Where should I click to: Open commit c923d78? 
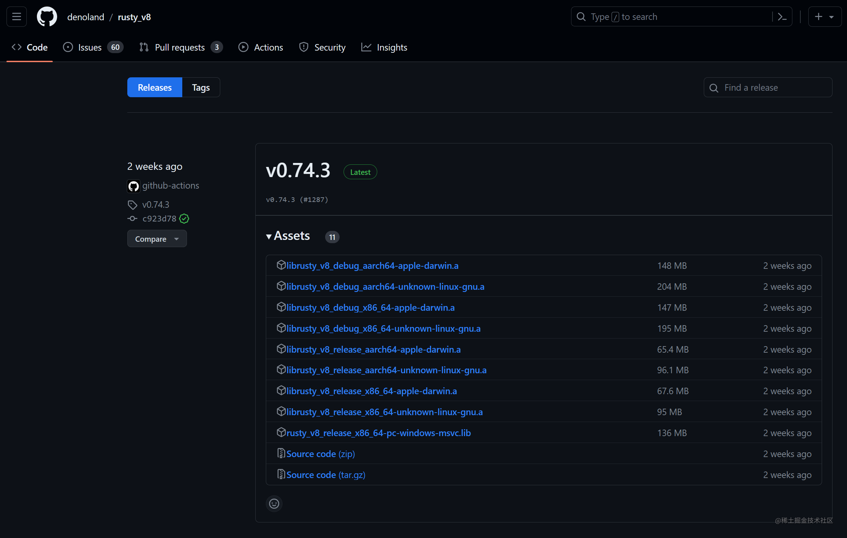tap(159, 219)
